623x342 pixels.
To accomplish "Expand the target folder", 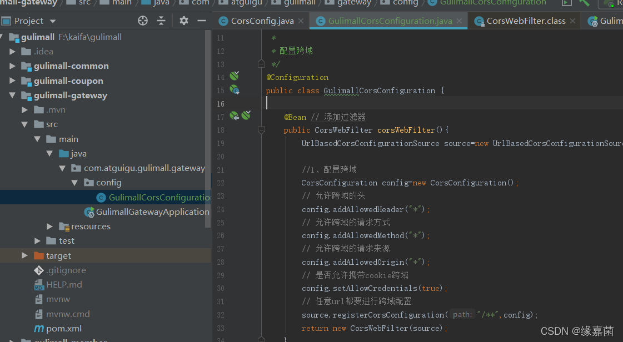I will [24, 255].
